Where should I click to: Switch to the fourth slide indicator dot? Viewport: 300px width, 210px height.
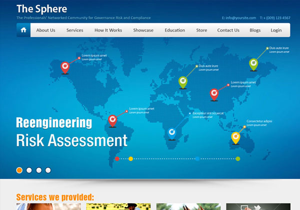pyautogui.click(x=48, y=170)
